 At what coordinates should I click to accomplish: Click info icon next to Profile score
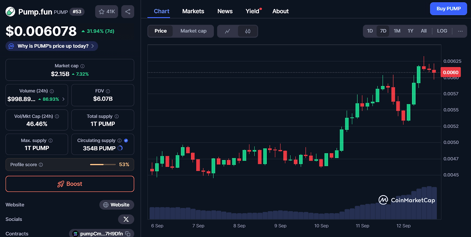(x=41, y=165)
